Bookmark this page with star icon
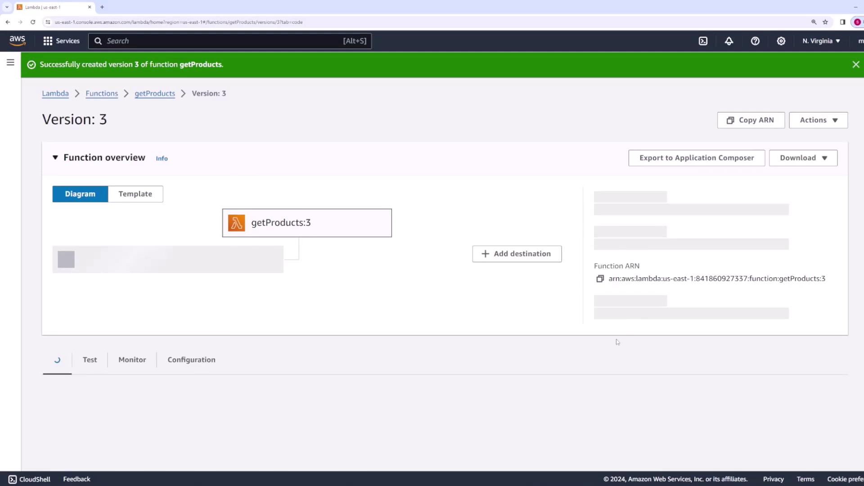Viewport: 864px width, 486px height. click(x=825, y=22)
